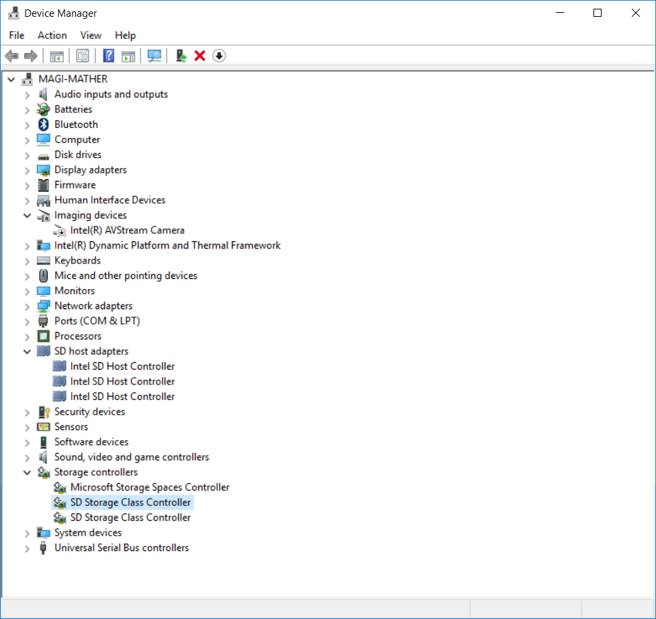Screen dimensions: 656x619
Task: Click the Processors chip icon
Action: (43, 336)
